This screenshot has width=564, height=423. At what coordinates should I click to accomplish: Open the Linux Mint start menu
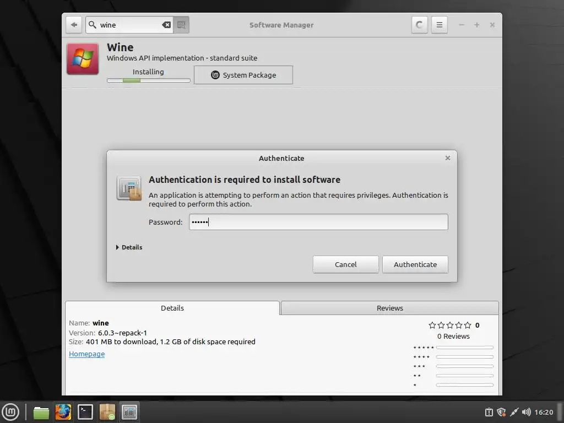pos(11,412)
